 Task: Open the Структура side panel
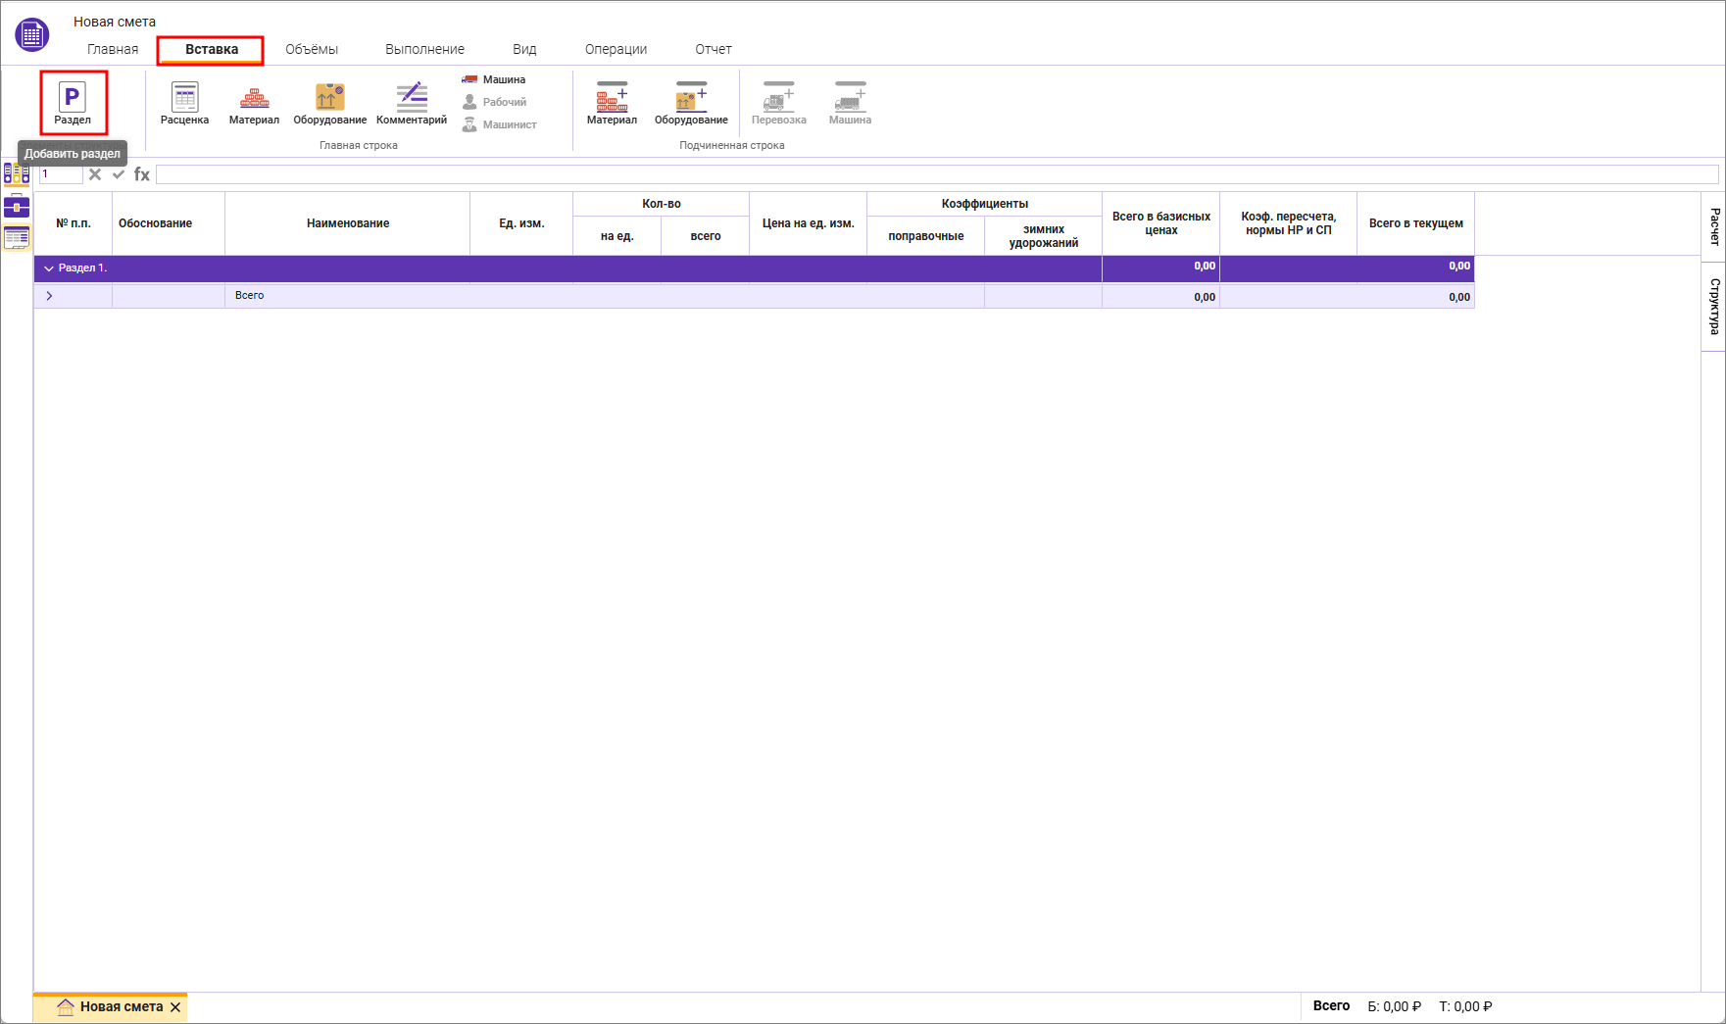tap(1713, 307)
